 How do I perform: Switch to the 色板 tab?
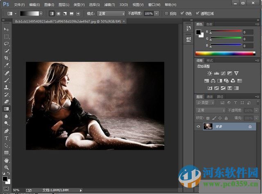point(209,24)
